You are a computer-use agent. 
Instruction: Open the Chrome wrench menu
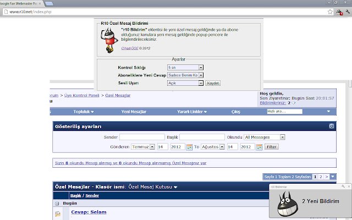(348, 12)
